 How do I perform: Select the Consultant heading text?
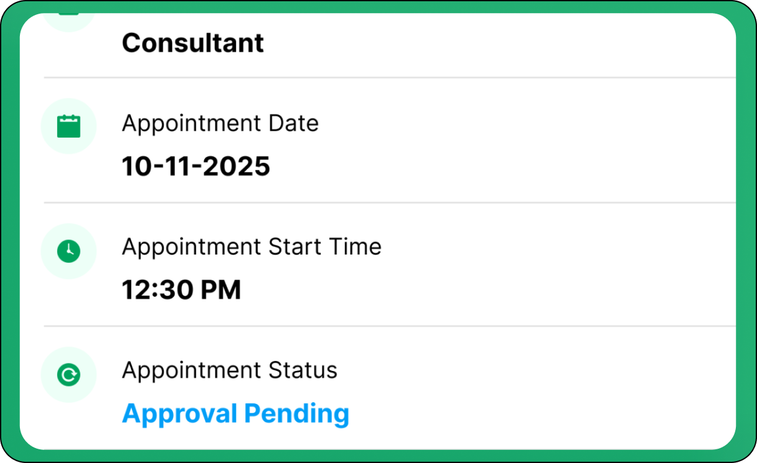click(x=193, y=43)
